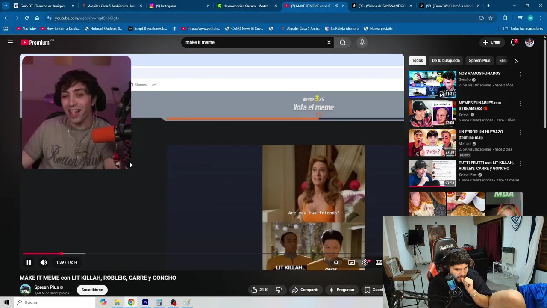The height and width of the screenshot is (308, 547).
Task: Go back in browser history
Action: click(6, 18)
